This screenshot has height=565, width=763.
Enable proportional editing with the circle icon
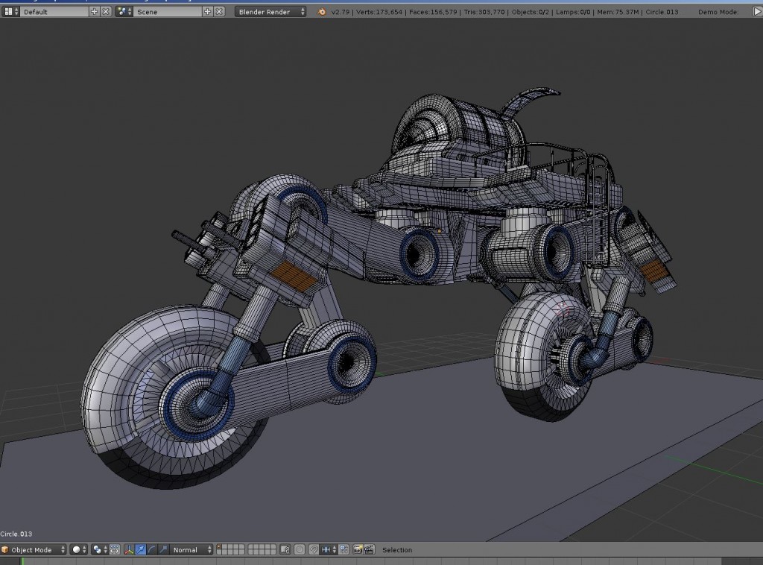pos(300,549)
